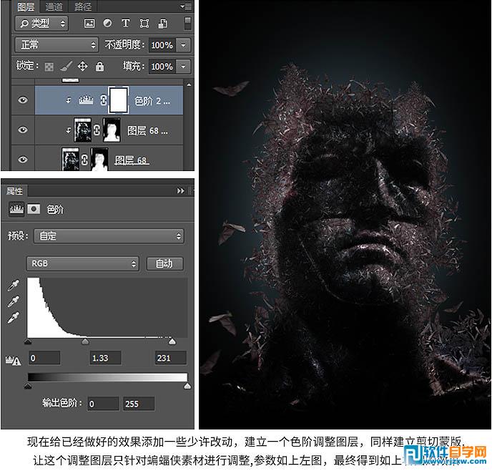Image resolution: width=492 pixels, height=471 pixels.
Task: Toggle the layer filtering switch
Action: (187, 24)
